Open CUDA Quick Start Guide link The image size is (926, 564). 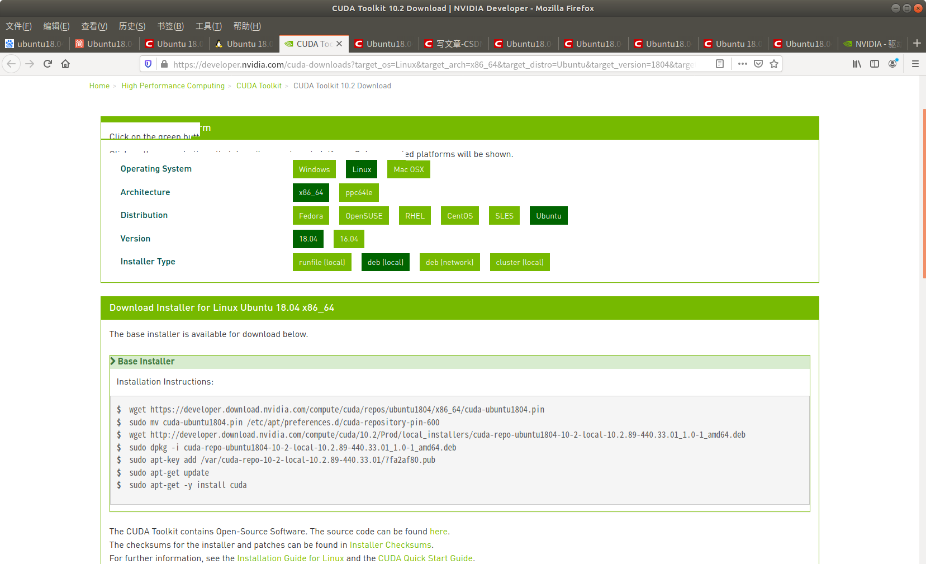[x=425, y=558]
